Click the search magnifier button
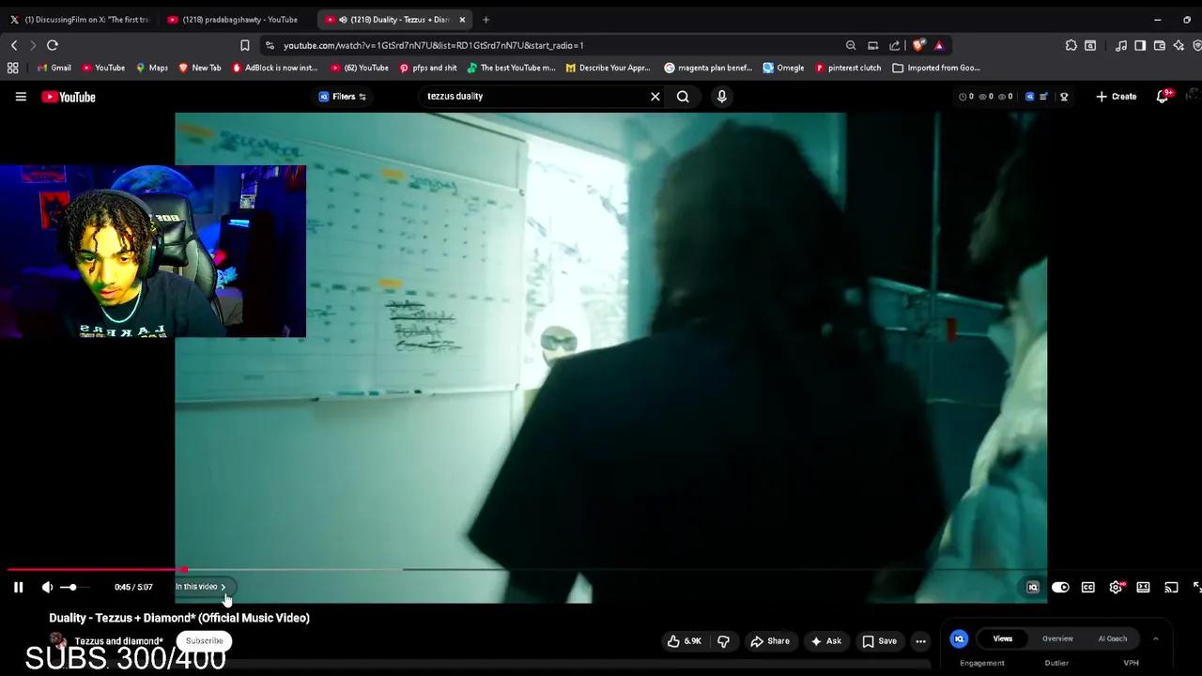The image size is (1202, 676). pos(683,96)
